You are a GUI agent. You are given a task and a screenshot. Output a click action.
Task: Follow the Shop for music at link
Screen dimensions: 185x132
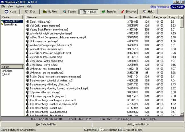coord(160,7)
